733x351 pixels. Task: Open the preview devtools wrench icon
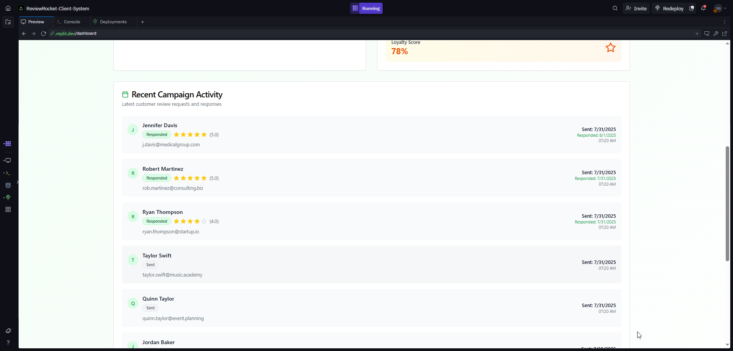[716, 34]
